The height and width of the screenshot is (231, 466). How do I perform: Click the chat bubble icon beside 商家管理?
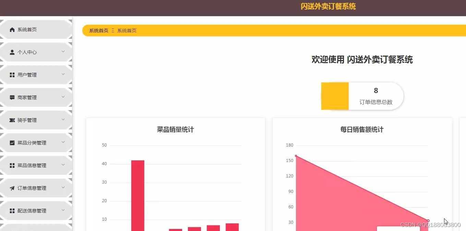[x=12, y=97]
